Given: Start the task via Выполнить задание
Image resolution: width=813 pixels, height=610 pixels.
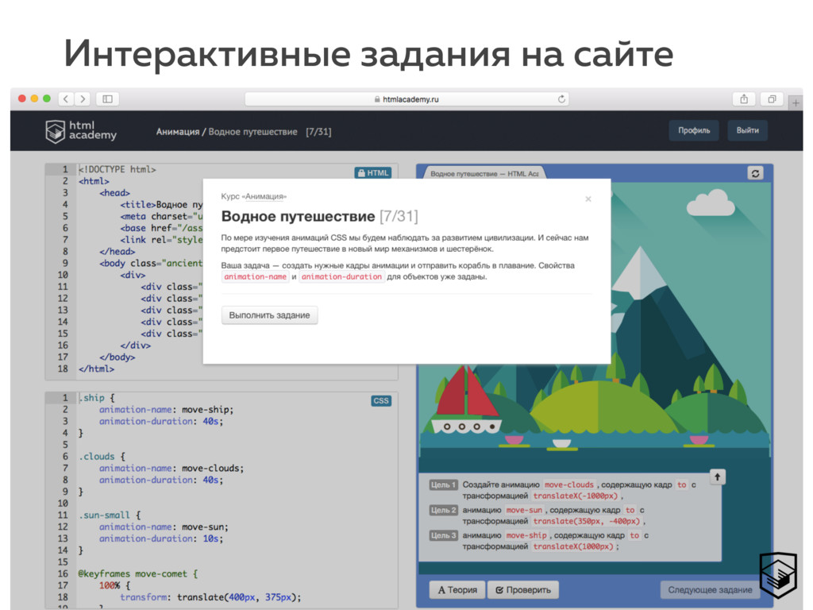Looking at the screenshot, I should pos(269,315).
